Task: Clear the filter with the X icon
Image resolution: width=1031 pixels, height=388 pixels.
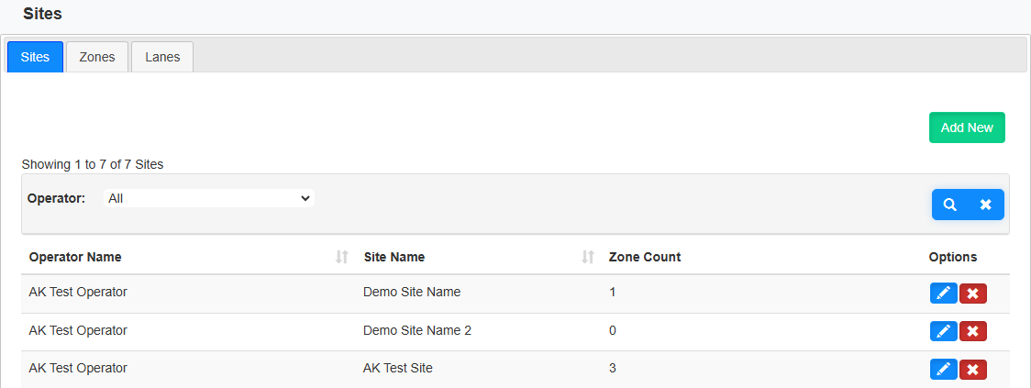Action: click(986, 205)
